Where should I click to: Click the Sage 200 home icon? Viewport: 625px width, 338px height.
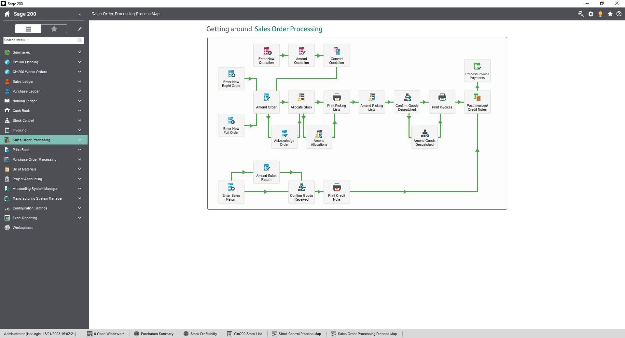(7, 14)
